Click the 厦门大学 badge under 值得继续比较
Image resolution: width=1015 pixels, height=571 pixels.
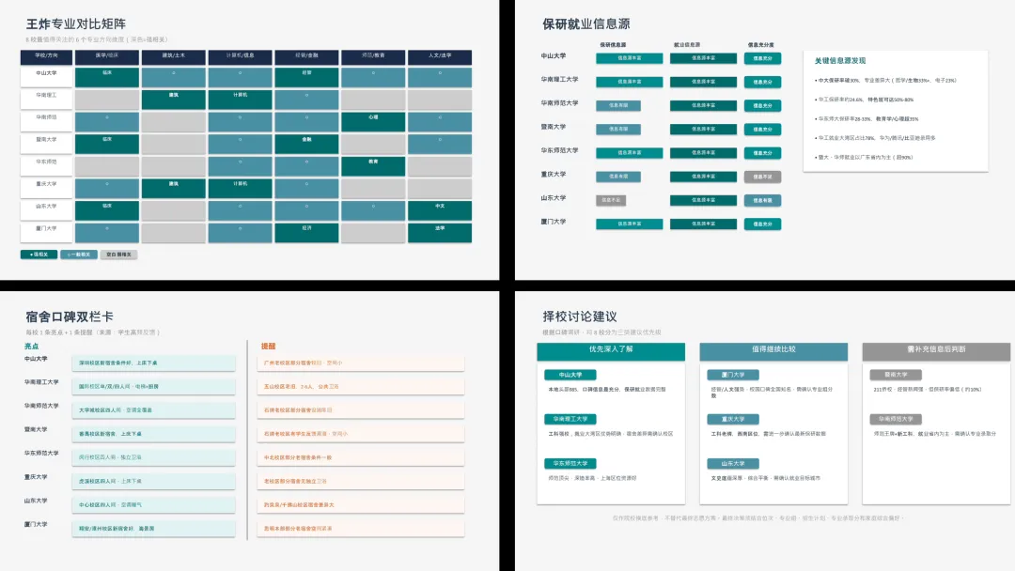click(733, 375)
